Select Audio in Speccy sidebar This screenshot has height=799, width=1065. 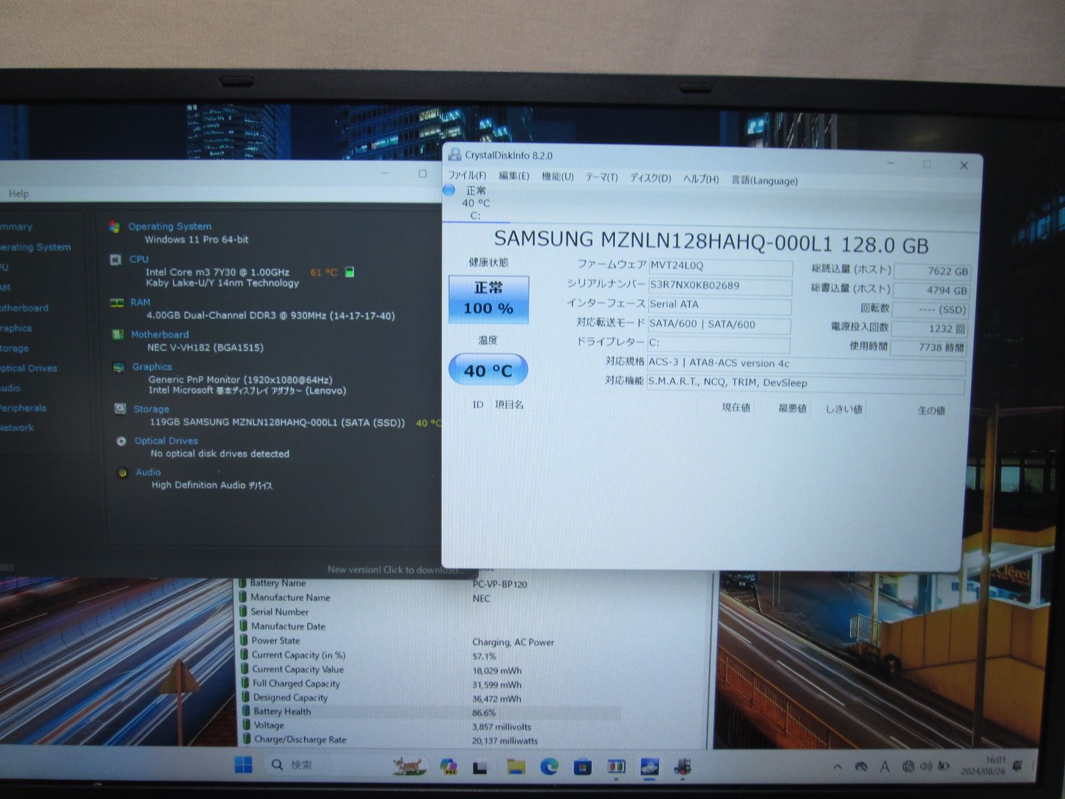(x=10, y=388)
